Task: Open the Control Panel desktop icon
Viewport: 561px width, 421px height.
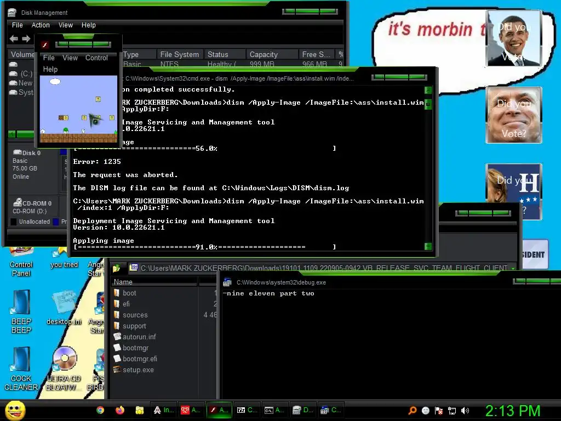Action: point(21,261)
